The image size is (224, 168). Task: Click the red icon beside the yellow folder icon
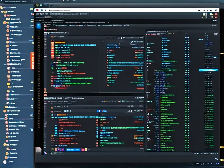tap(216, 14)
